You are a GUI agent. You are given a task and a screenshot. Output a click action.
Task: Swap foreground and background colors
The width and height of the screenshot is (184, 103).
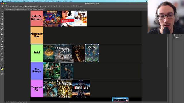pyautogui.click(x=3, y=66)
